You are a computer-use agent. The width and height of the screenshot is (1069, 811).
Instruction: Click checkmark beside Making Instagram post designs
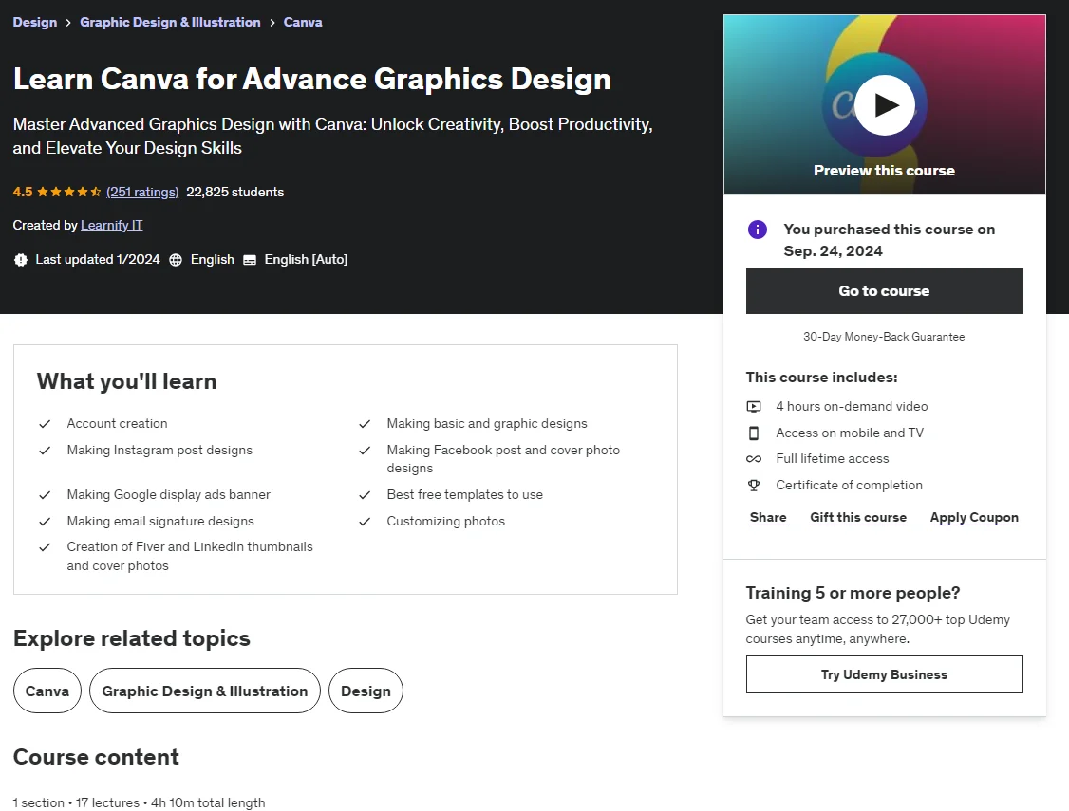[45, 451]
